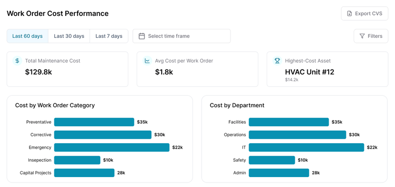Click the file download icon in Export CVS

click(x=350, y=13)
